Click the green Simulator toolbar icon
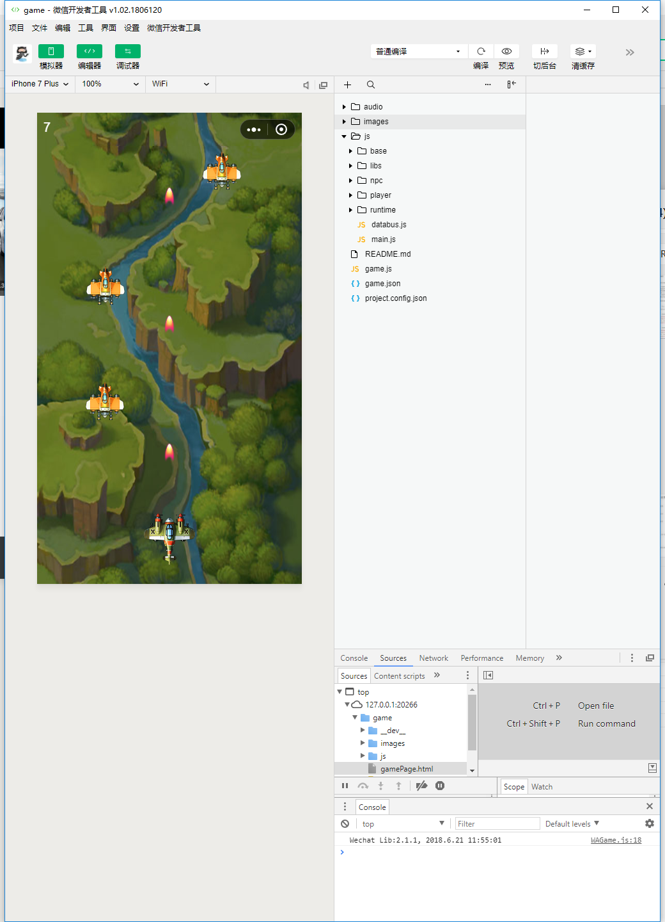This screenshot has height=922, width=665. pos(51,52)
